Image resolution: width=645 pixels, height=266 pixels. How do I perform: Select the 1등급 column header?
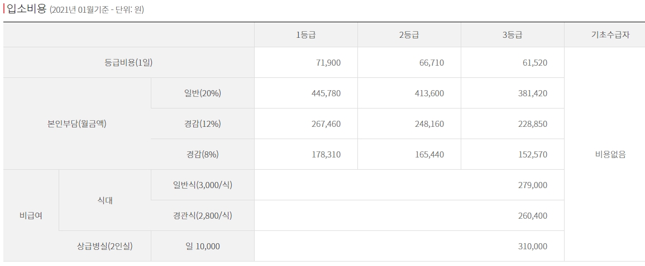pos(305,35)
